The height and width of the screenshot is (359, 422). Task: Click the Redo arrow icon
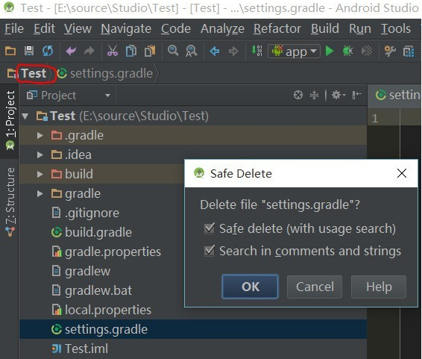89,51
